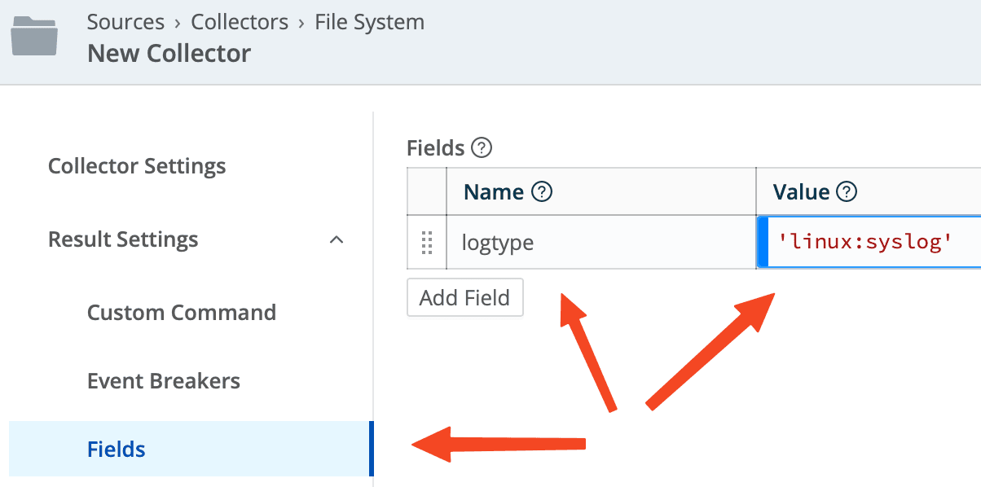Navigate to Collectors in the breadcrumb

click(x=240, y=22)
